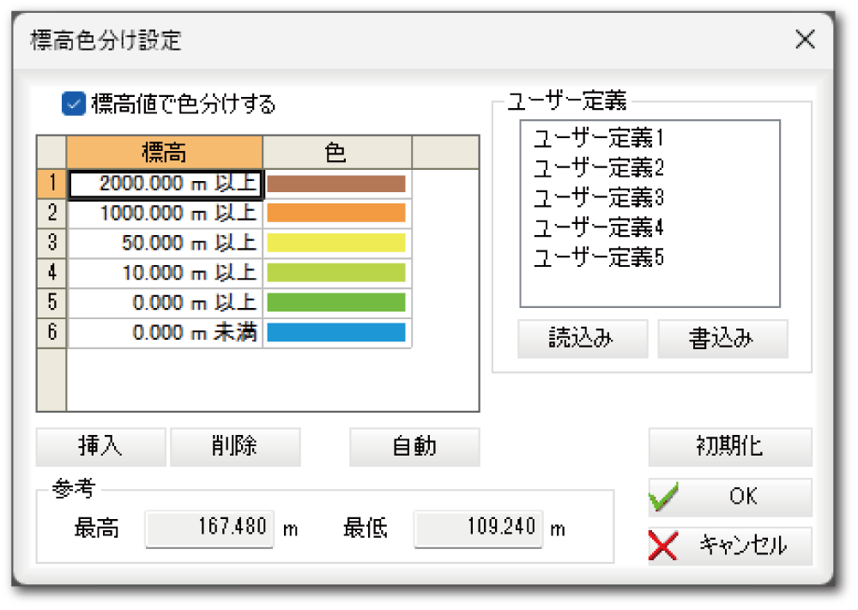Click the 標高 column header
The width and height of the screenshot is (858, 610).
pos(165,153)
